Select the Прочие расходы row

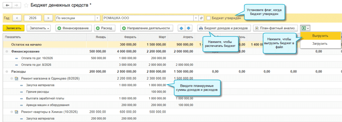(x=37, y=92)
